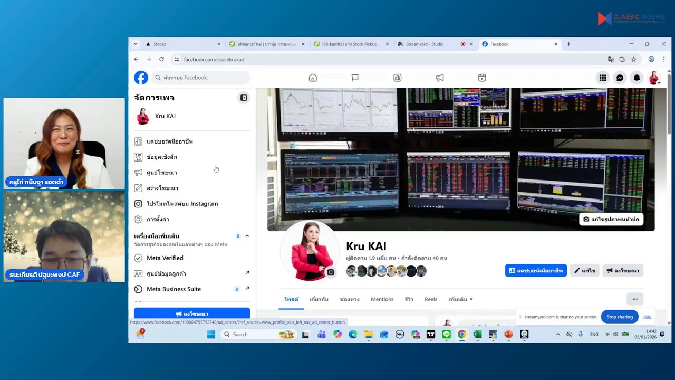Click the blue ลงโฆษณา button in sidebar
Viewport: 675px width, 380px height.
(192, 313)
